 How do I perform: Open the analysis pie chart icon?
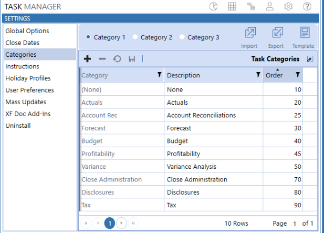(x=213, y=7)
